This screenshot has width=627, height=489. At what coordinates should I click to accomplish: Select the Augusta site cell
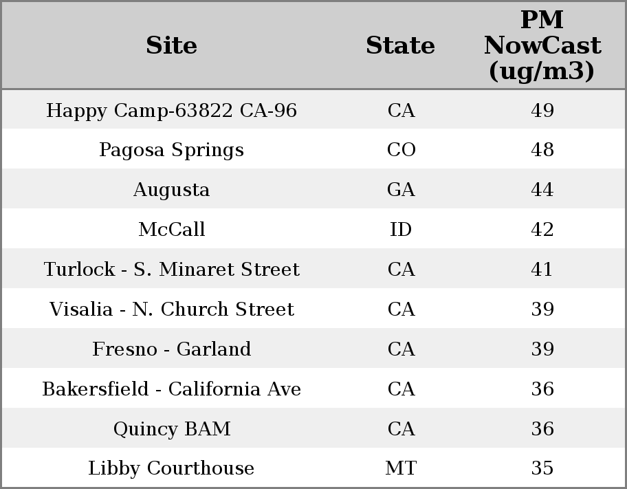[x=171, y=190]
